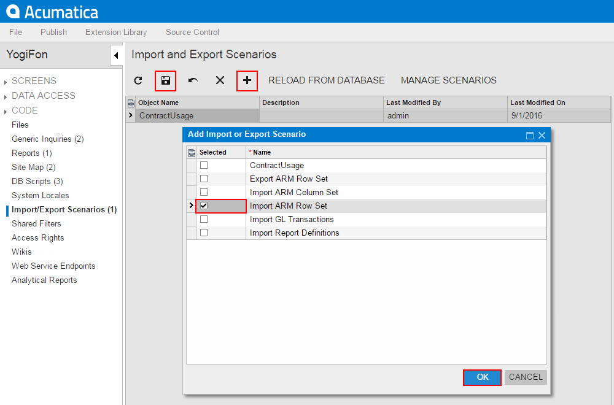
Task: Enable the Import GL Transactions checkbox
Action: click(204, 220)
